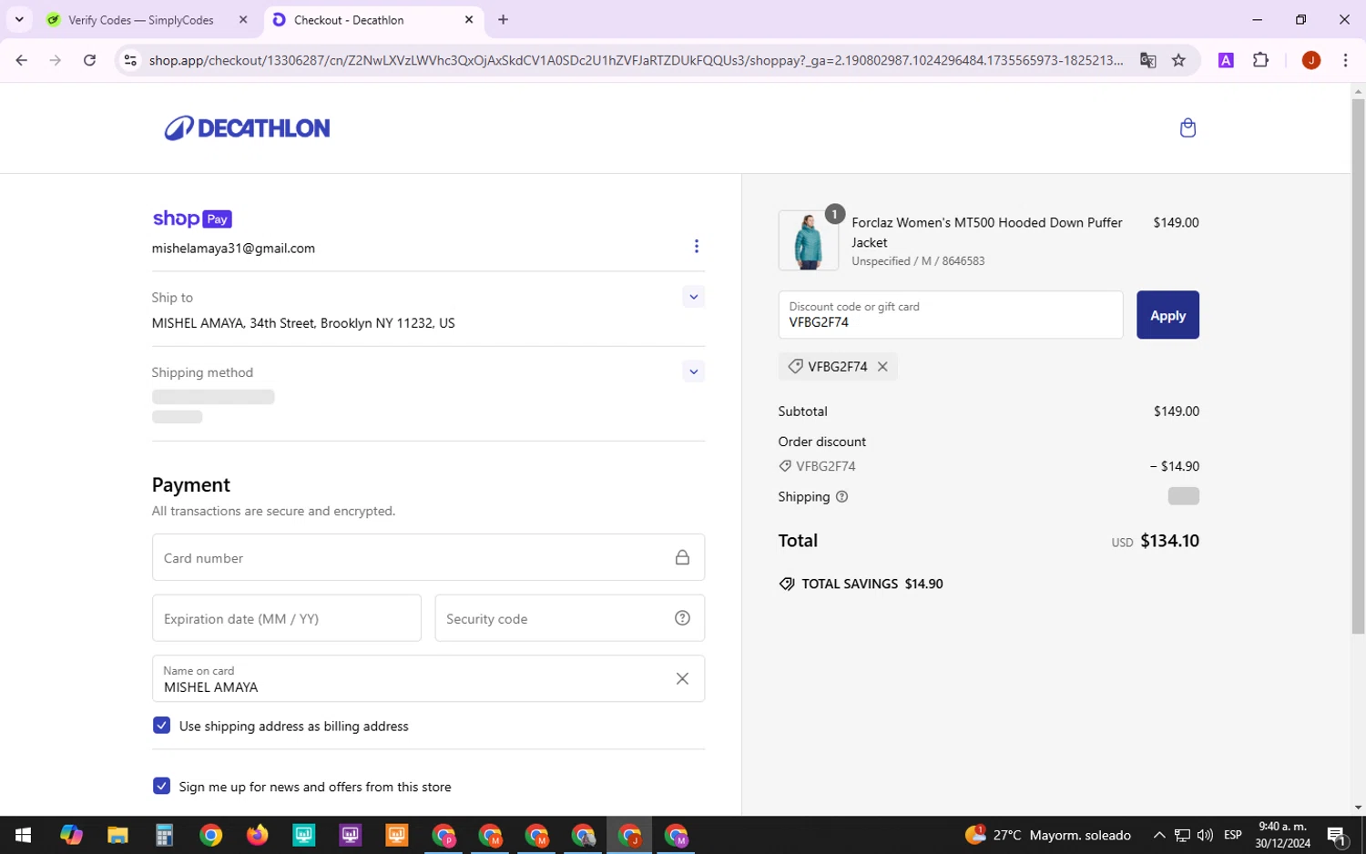Click the Decathlon logo
Viewport: 1366px width, 854px height.
point(247,128)
